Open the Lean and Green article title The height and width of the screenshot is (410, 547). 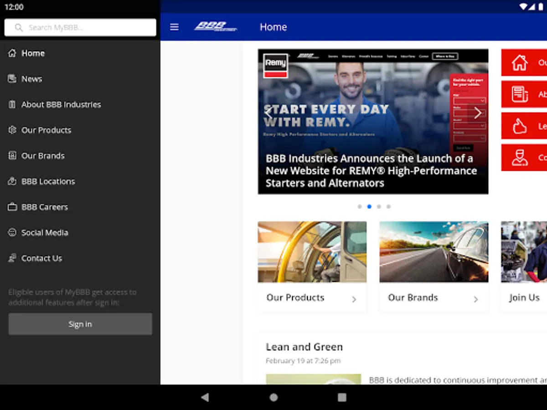tap(304, 347)
